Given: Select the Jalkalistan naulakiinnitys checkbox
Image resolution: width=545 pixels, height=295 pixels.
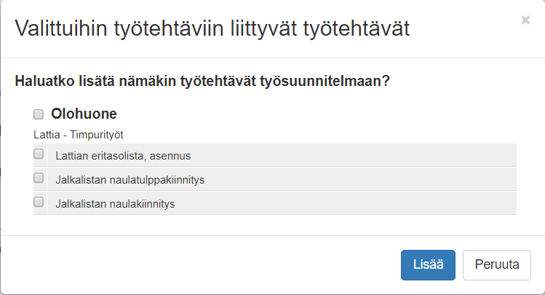Looking at the screenshot, I should point(39,202).
